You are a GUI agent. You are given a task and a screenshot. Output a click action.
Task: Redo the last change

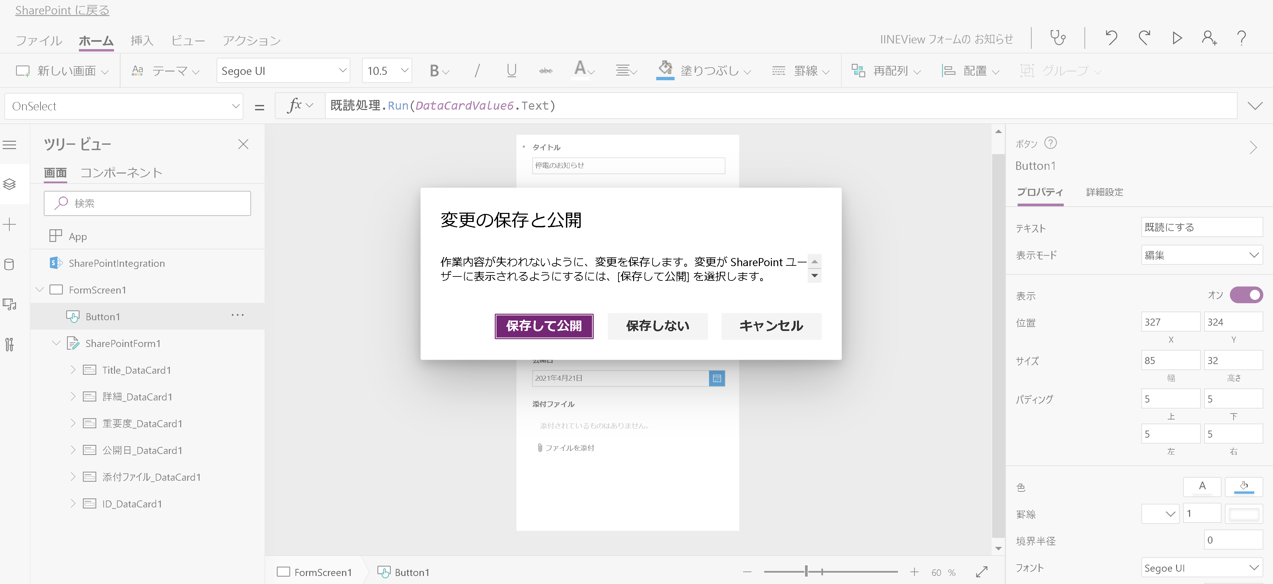(x=1144, y=38)
